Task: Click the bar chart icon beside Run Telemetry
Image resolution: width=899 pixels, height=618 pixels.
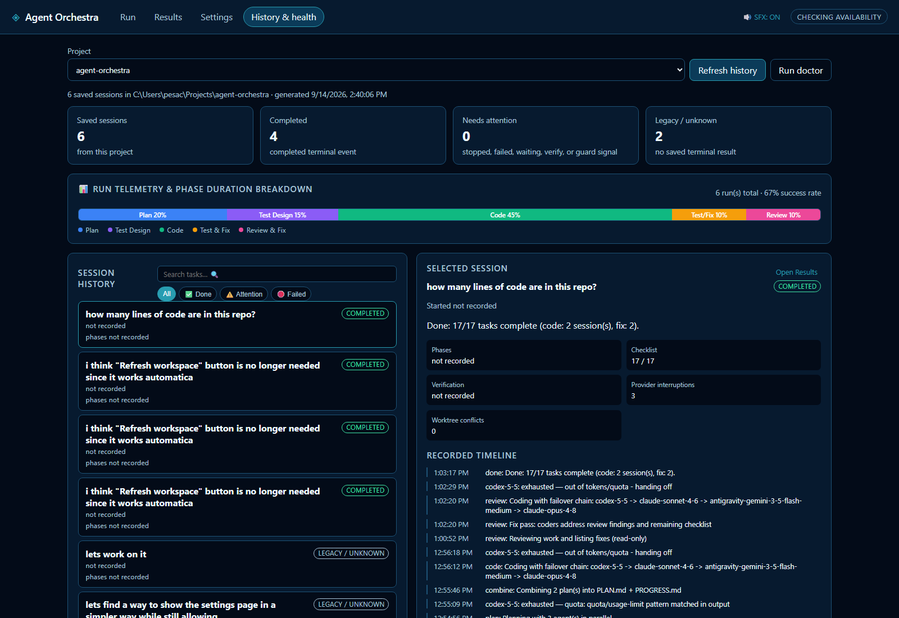Action: pyautogui.click(x=84, y=189)
